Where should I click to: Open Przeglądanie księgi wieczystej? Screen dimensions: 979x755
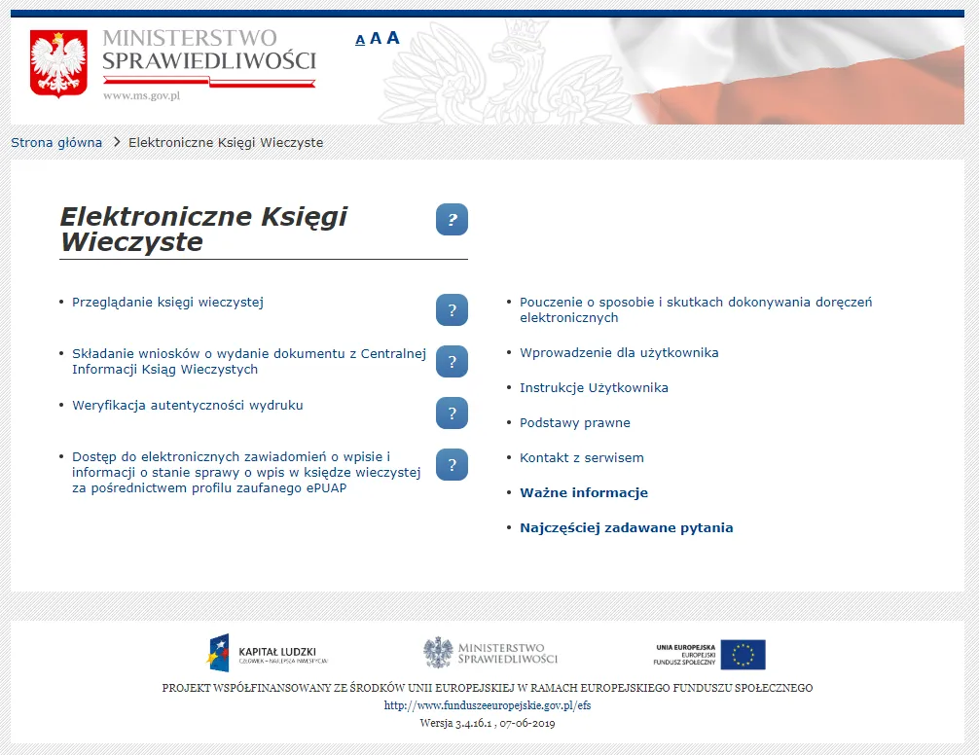165,302
